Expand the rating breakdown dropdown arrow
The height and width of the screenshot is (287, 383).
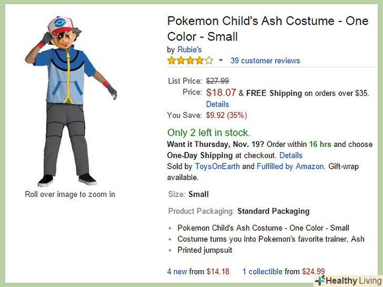pos(221,60)
